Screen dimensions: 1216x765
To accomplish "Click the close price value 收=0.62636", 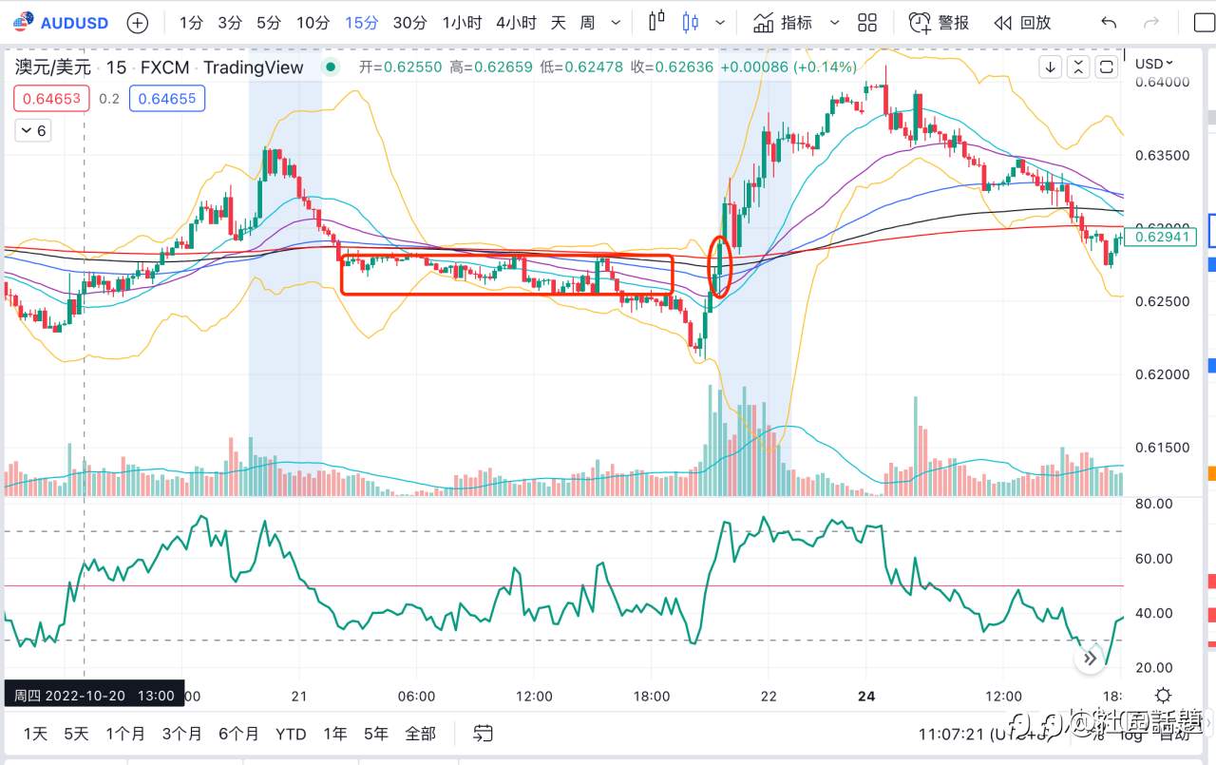I will [671, 67].
